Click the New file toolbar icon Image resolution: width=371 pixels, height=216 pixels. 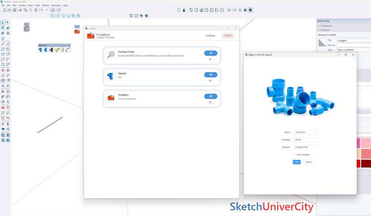(4, 10)
